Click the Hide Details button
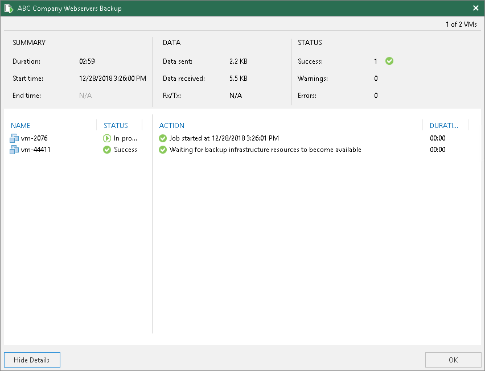This screenshot has height=371, width=485. click(32, 360)
